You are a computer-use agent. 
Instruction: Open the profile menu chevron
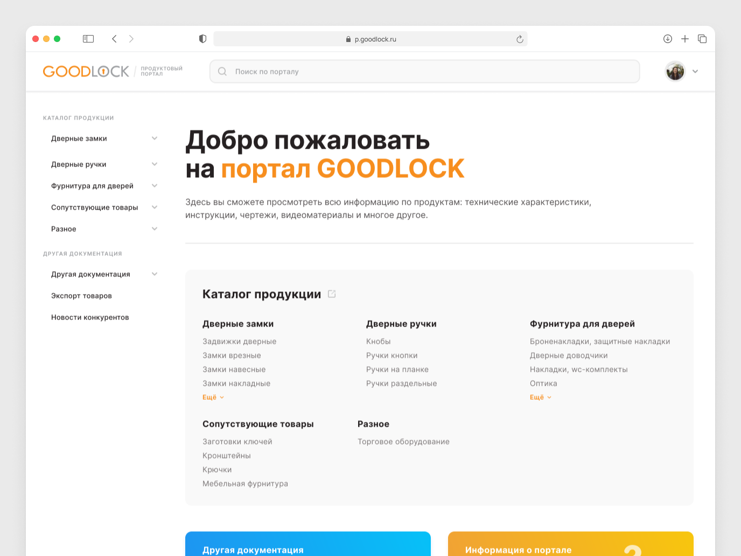(695, 71)
